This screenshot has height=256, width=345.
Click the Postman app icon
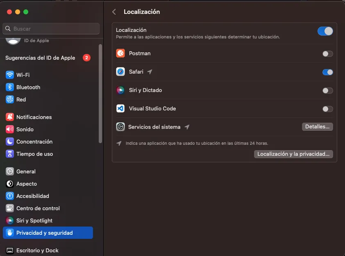click(x=120, y=53)
